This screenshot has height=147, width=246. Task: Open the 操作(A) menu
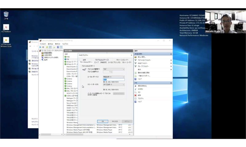coord(50,44)
